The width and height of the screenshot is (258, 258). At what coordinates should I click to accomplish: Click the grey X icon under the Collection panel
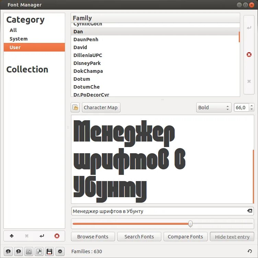[x=27, y=236]
